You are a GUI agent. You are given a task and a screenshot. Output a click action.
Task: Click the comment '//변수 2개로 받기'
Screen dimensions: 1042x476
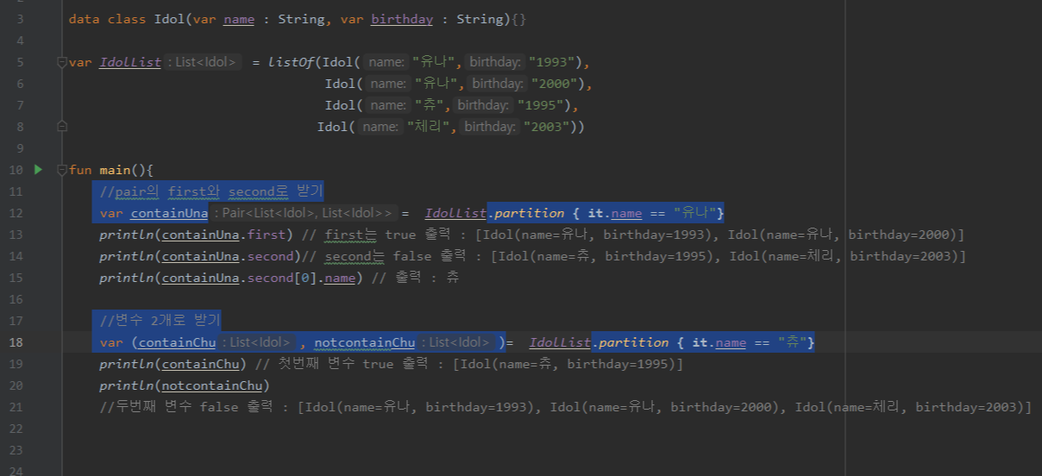pos(160,321)
